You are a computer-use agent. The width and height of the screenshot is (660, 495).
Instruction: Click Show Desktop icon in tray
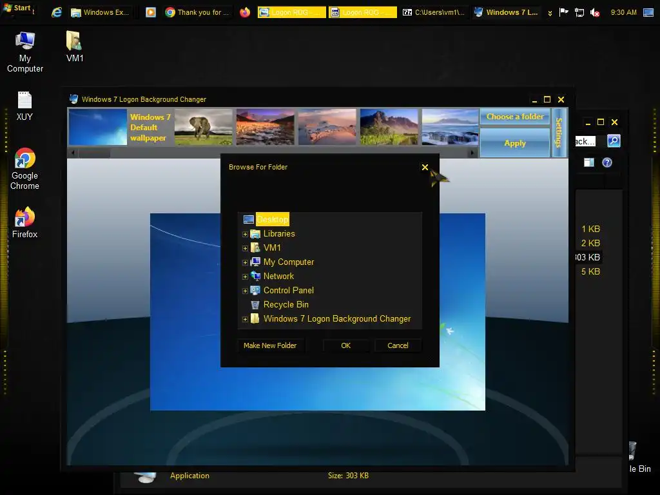(x=648, y=12)
